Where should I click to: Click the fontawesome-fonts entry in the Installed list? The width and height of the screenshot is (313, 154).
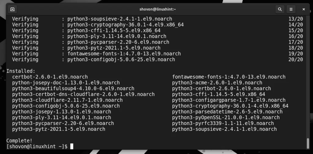pos(229,77)
